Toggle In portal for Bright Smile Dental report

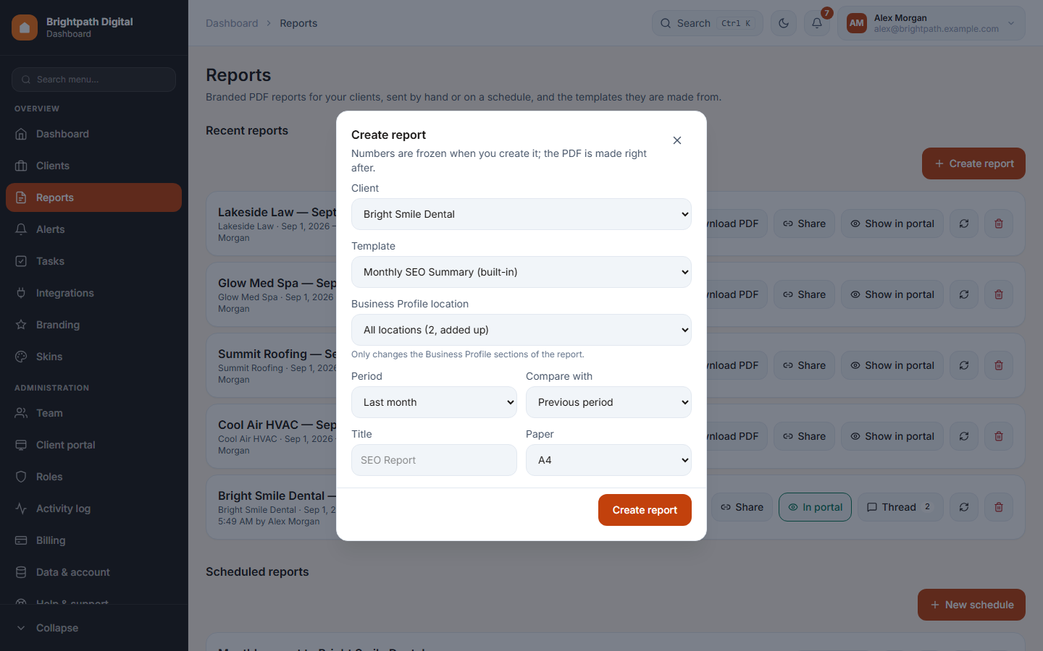point(815,507)
